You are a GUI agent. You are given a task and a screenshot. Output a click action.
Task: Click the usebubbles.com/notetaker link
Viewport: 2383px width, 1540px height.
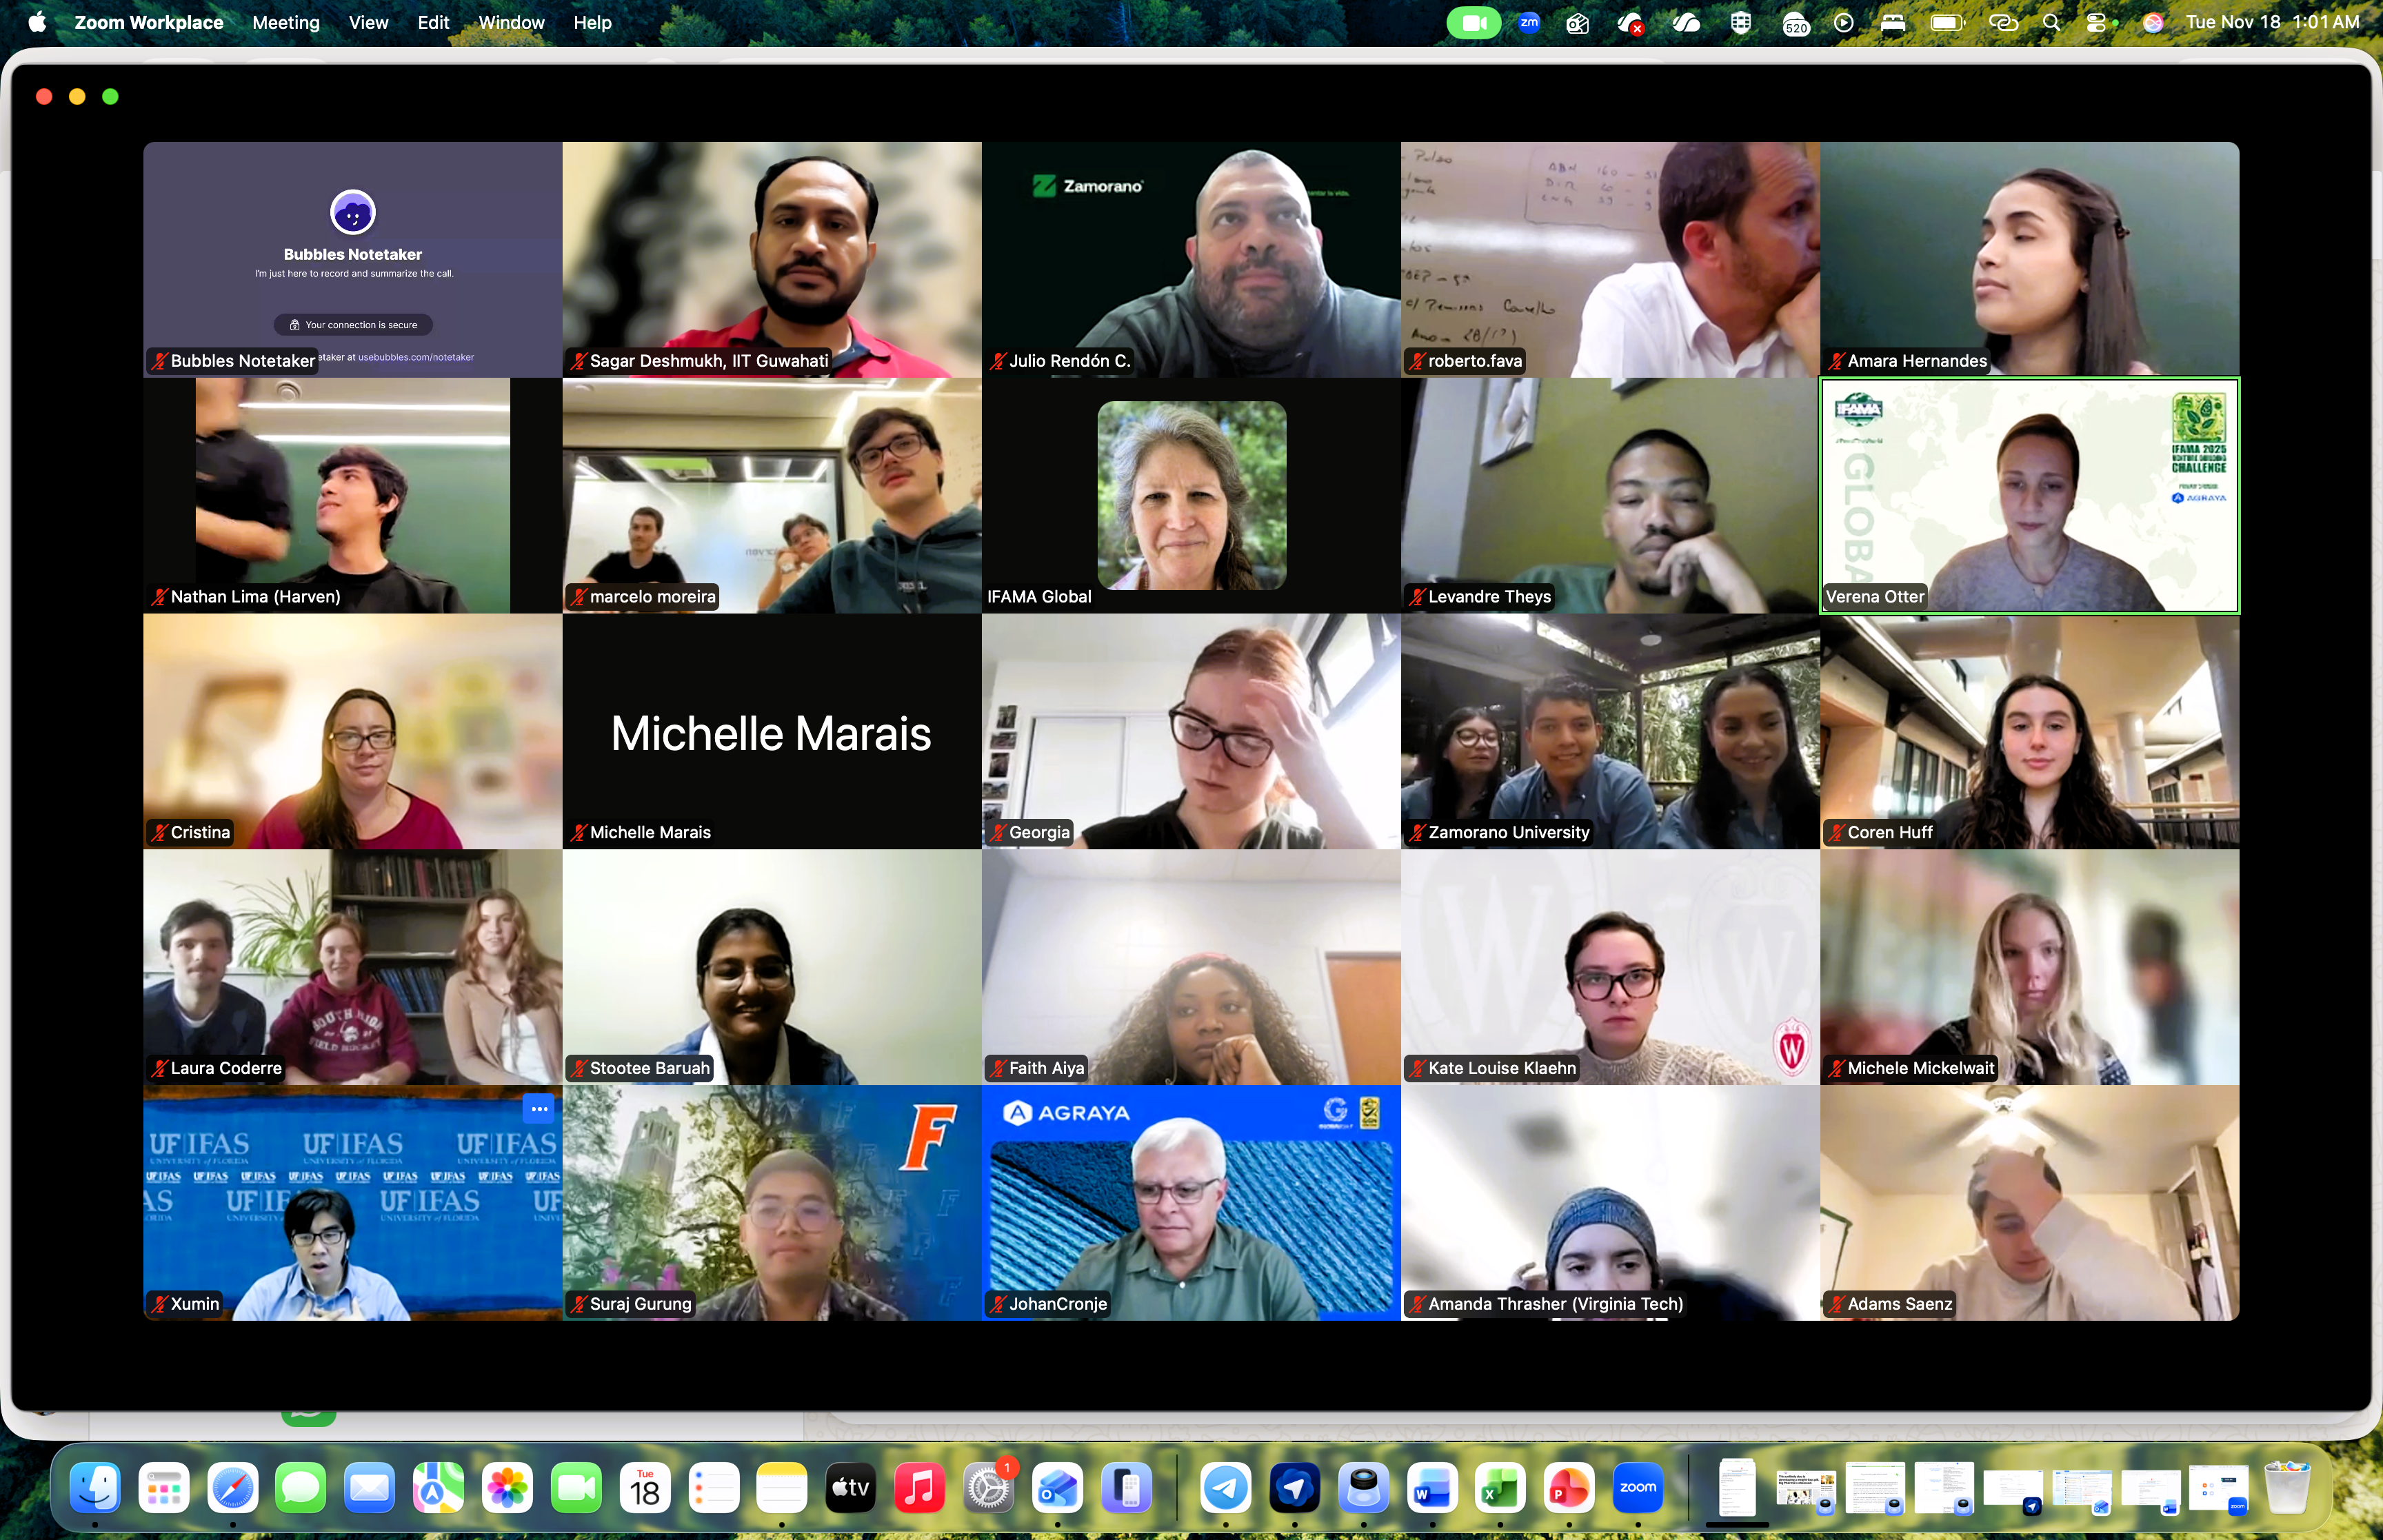coord(416,357)
